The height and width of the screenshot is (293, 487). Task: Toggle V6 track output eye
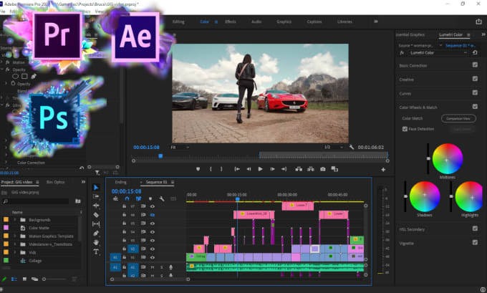pyautogui.click(x=153, y=215)
